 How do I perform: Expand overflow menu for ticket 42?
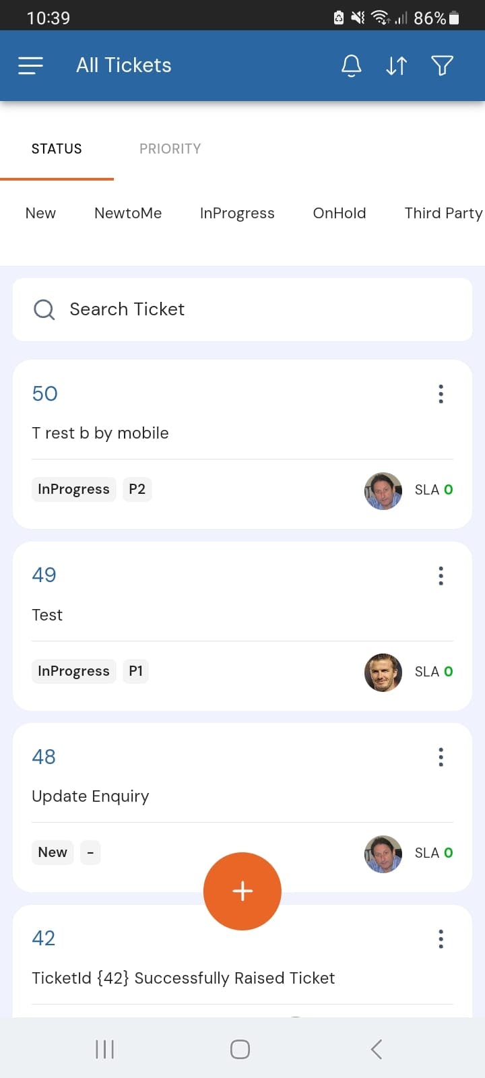[441, 939]
